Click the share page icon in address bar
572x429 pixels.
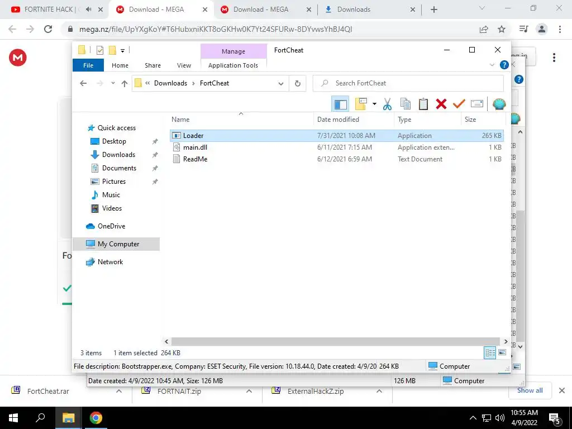point(484,29)
